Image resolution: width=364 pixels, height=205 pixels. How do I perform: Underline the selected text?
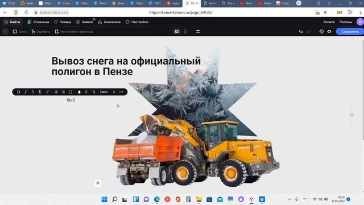click(x=40, y=92)
